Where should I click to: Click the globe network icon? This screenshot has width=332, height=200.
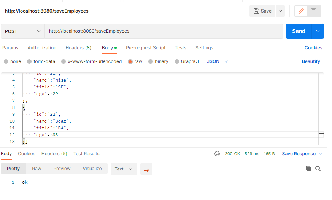coord(217,154)
